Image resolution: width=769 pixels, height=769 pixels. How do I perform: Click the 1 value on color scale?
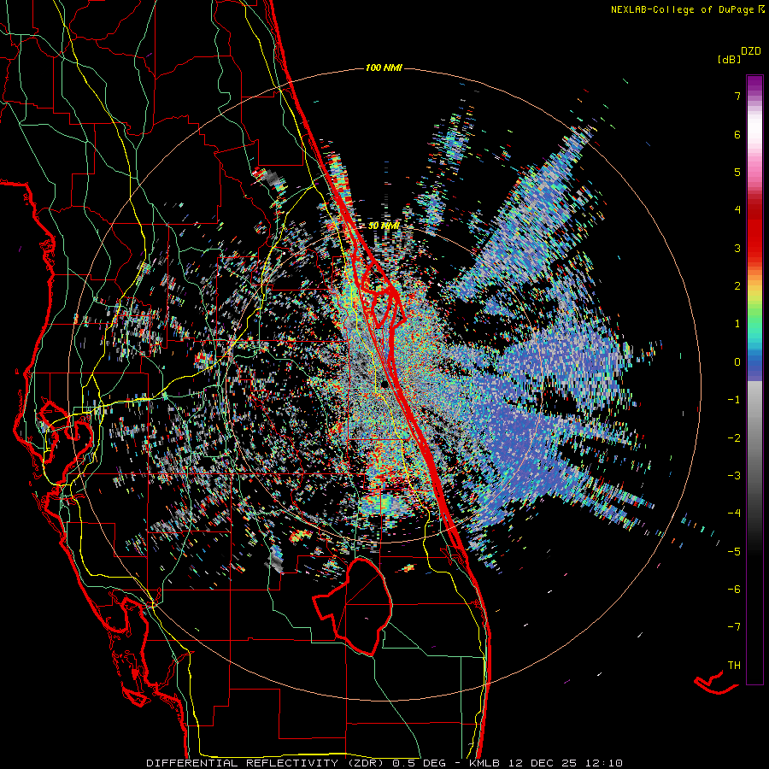coord(737,324)
